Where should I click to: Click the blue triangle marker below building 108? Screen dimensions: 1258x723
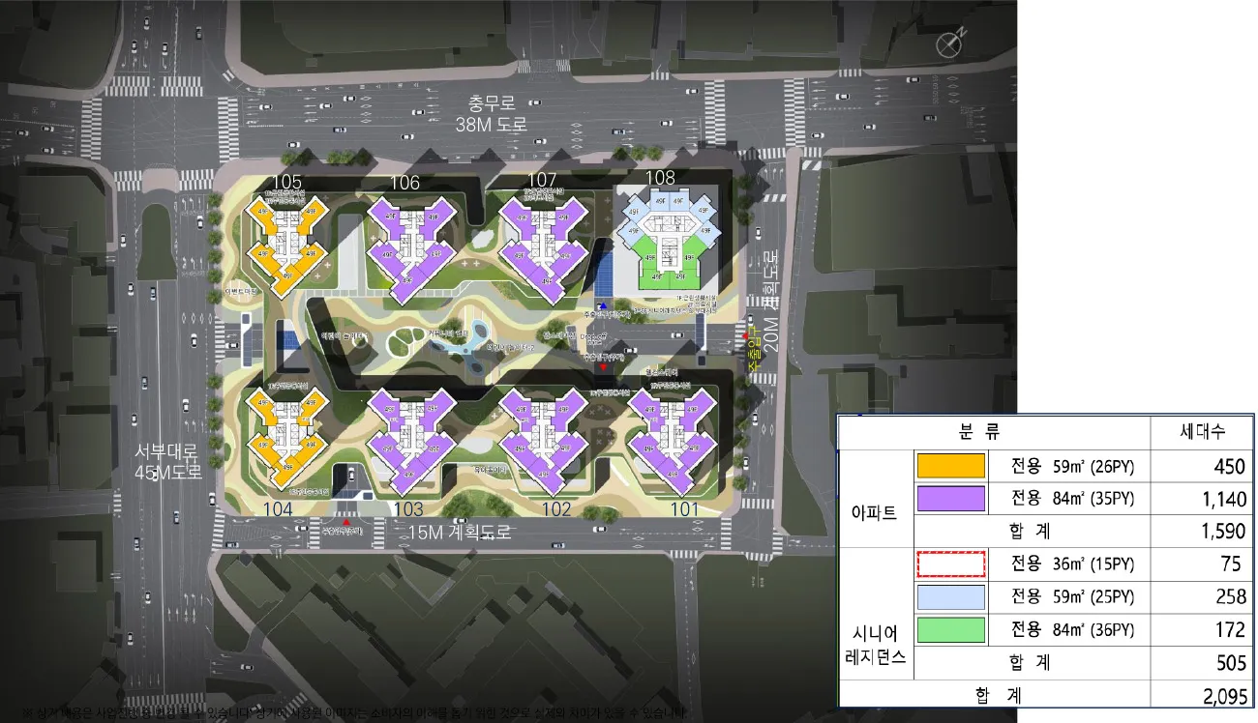603,304
